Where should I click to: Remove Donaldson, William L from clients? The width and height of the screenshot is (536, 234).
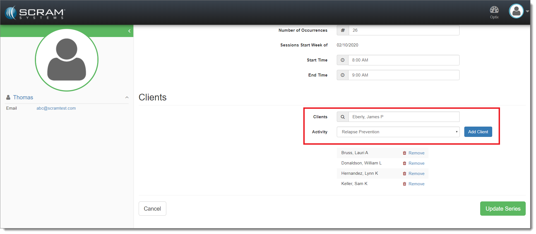click(416, 163)
